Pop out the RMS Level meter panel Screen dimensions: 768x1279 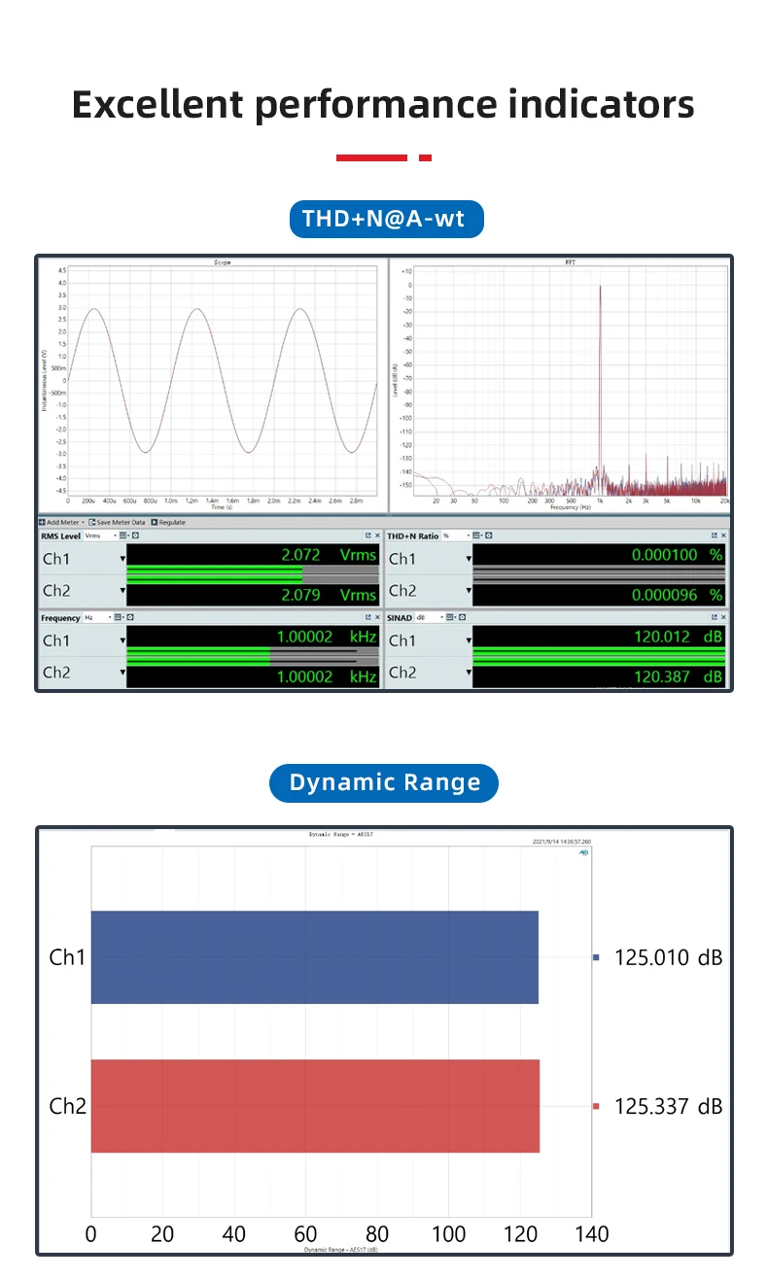pos(368,536)
